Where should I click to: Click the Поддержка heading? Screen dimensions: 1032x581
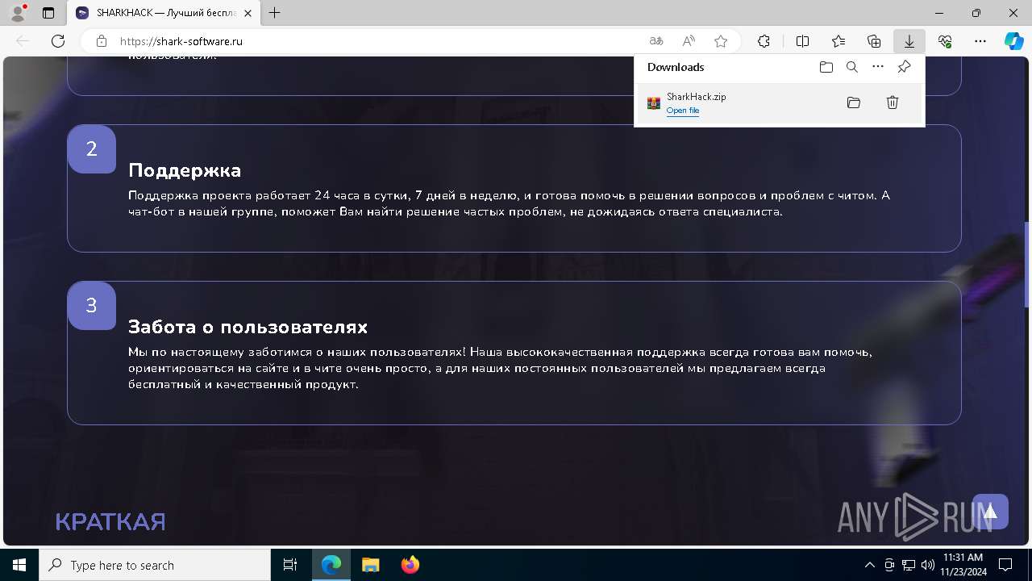(185, 170)
